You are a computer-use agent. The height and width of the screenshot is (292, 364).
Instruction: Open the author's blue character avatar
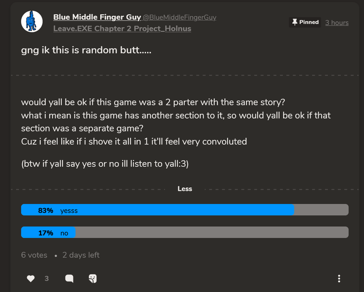(x=32, y=22)
